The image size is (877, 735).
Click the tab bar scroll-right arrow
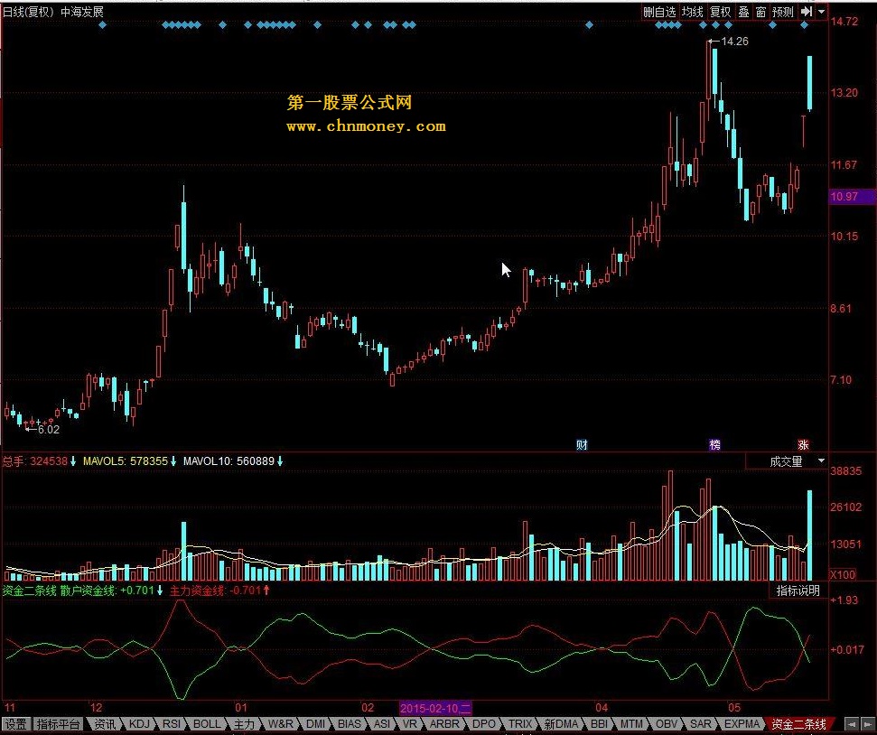(866, 724)
